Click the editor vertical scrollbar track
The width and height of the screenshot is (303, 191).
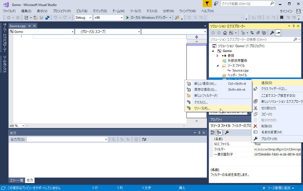click(196, 81)
